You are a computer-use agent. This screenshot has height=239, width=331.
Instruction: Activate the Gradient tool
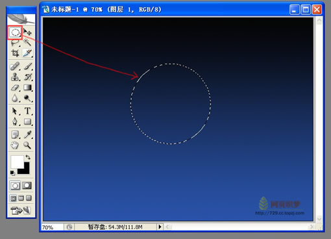[27, 88]
